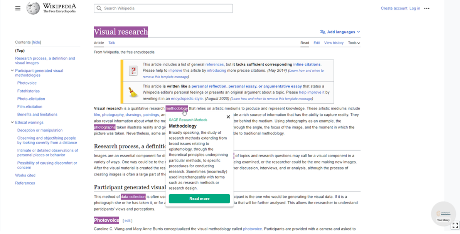Click the translate icon beside Add languages
Image resolution: width=460 pixels, height=234 pixels.
click(x=323, y=32)
